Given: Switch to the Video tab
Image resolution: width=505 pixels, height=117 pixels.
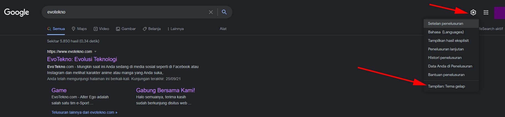Looking at the screenshot, I should click(x=101, y=29).
